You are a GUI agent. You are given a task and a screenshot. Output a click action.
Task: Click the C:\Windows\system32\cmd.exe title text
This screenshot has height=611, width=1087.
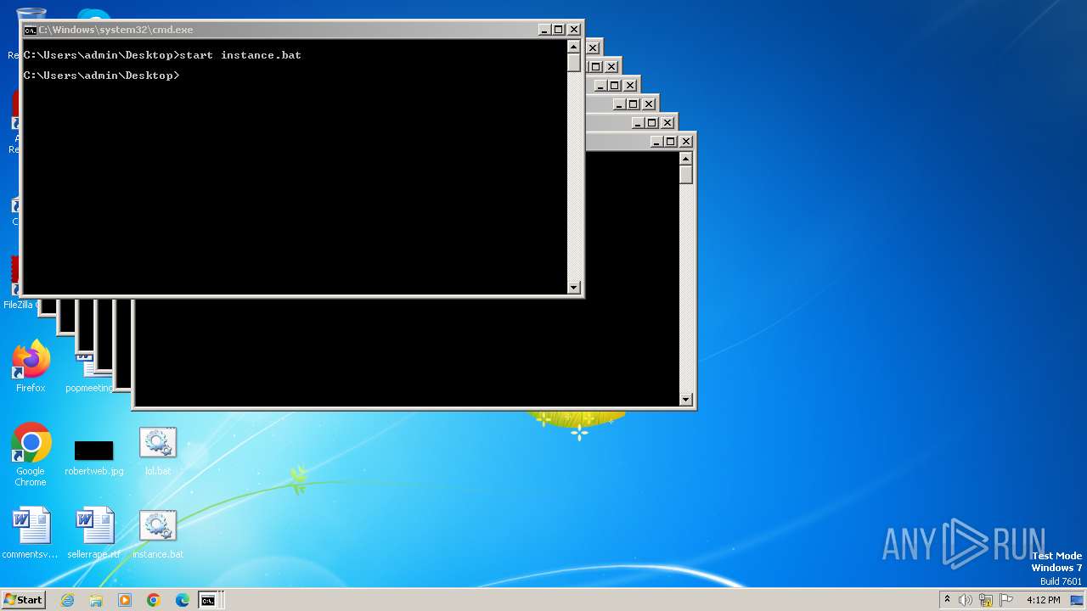click(x=115, y=30)
